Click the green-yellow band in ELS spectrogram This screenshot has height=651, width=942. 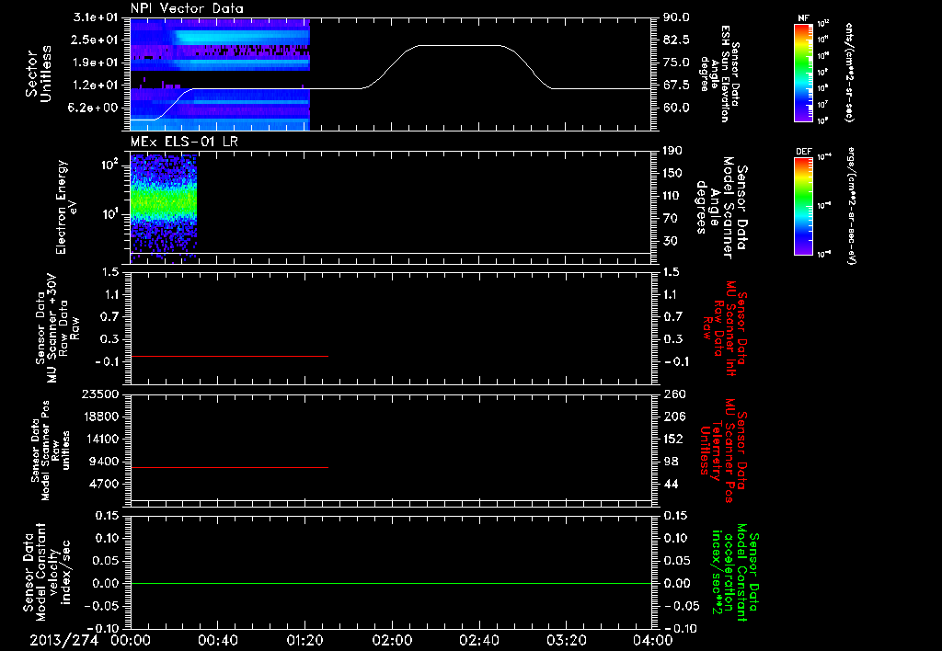pos(164,203)
